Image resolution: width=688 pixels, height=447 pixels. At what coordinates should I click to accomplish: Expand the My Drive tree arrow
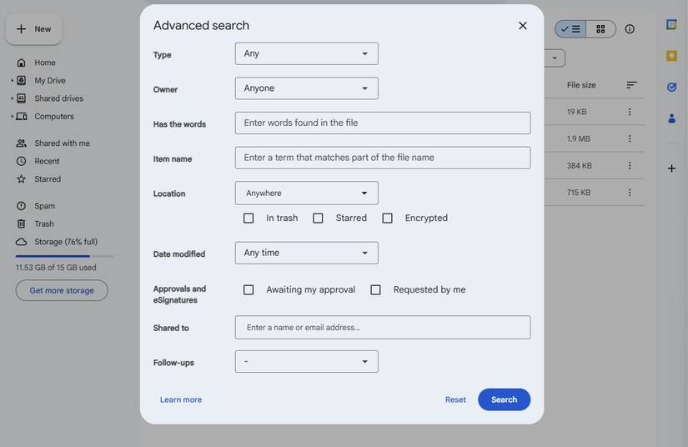click(12, 81)
